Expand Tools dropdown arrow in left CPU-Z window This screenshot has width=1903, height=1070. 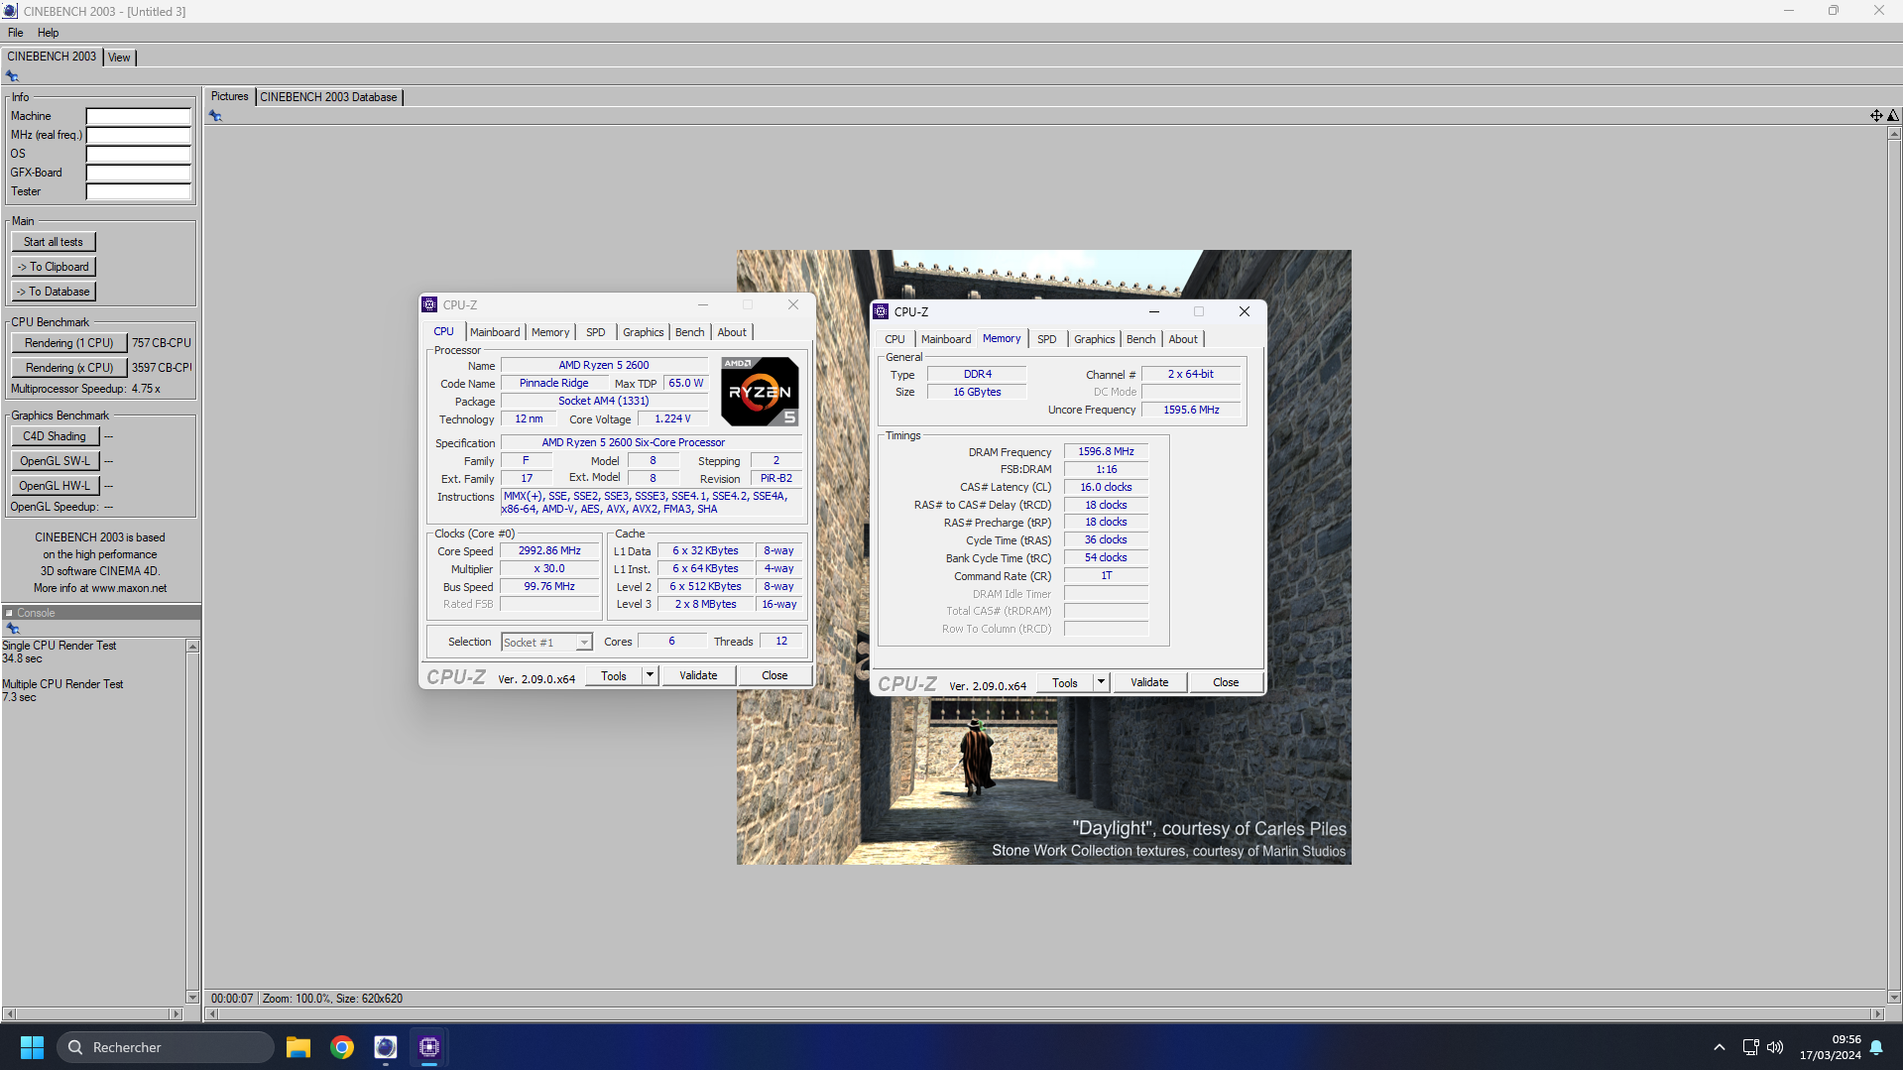(x=651, y=676)
